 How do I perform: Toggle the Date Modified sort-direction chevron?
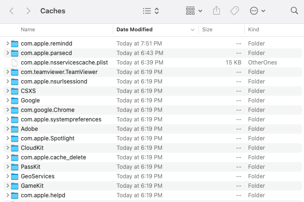pos(192,30)
